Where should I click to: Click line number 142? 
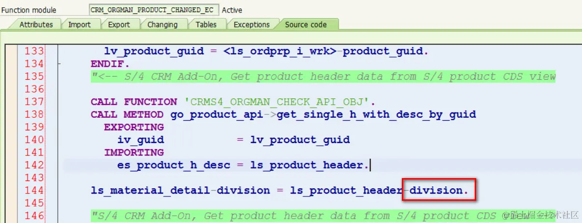click(34, 165)
